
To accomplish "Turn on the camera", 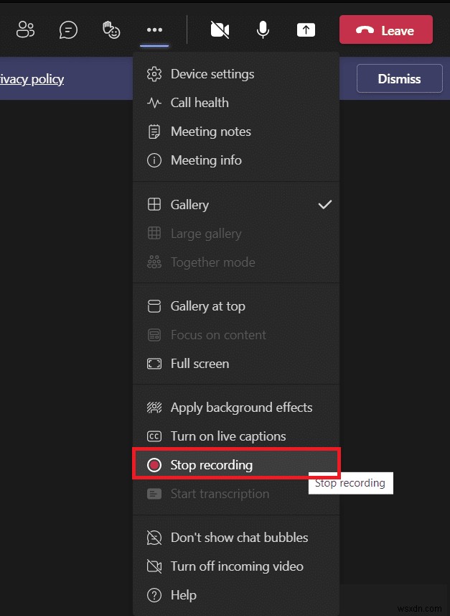I will tap(220, 29).
